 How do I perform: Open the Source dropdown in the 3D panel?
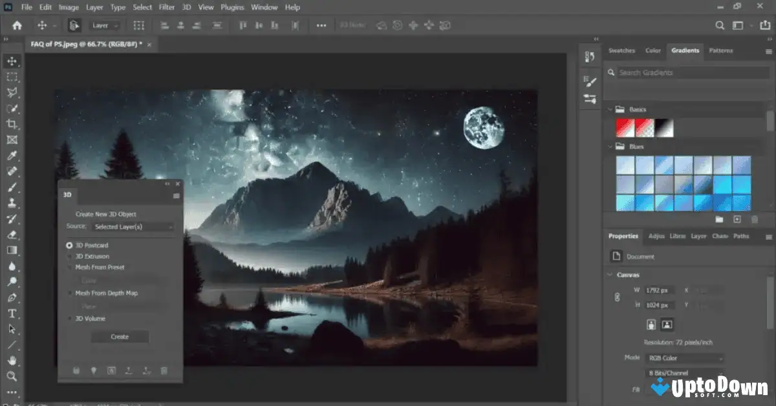click(133, 227)
